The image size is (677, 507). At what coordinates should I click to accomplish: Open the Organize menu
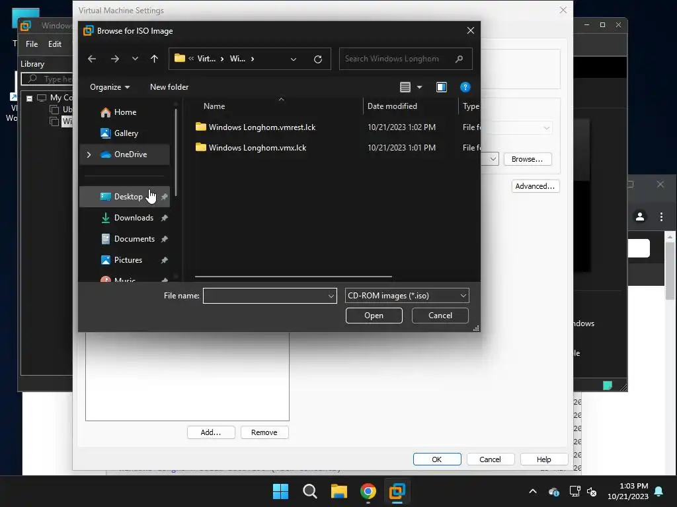[110, 87]
